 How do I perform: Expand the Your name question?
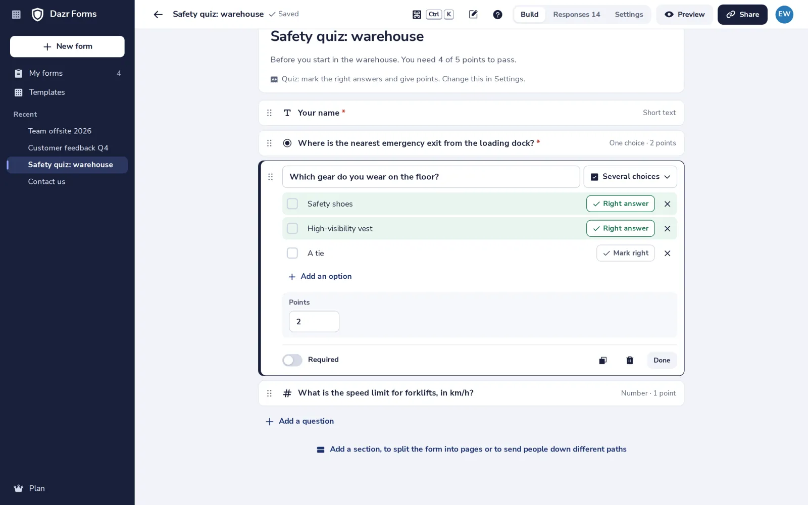click(x=471, y=113)
